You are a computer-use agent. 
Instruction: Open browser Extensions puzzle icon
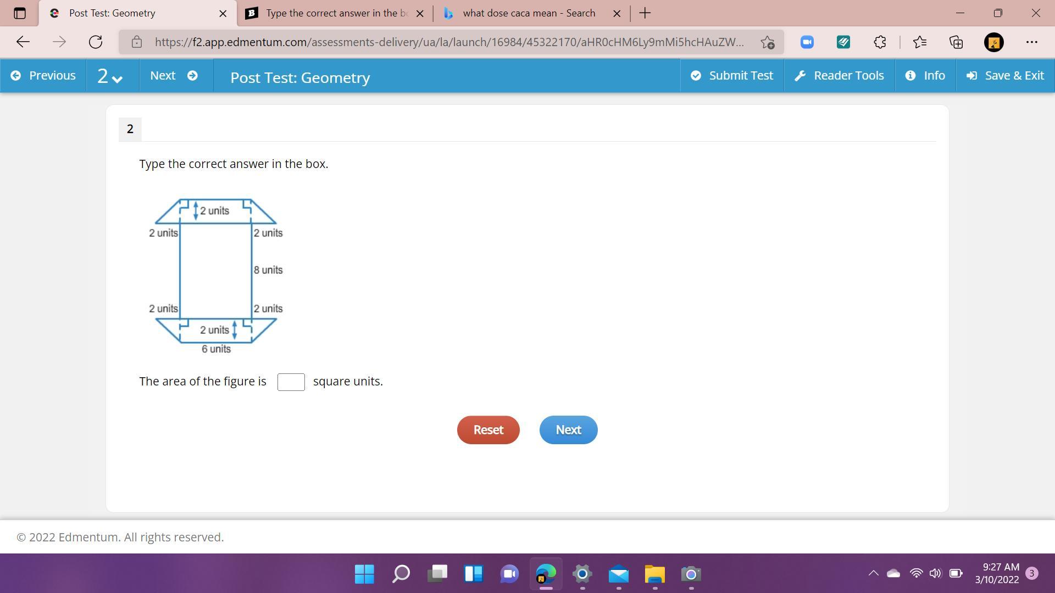880,42
